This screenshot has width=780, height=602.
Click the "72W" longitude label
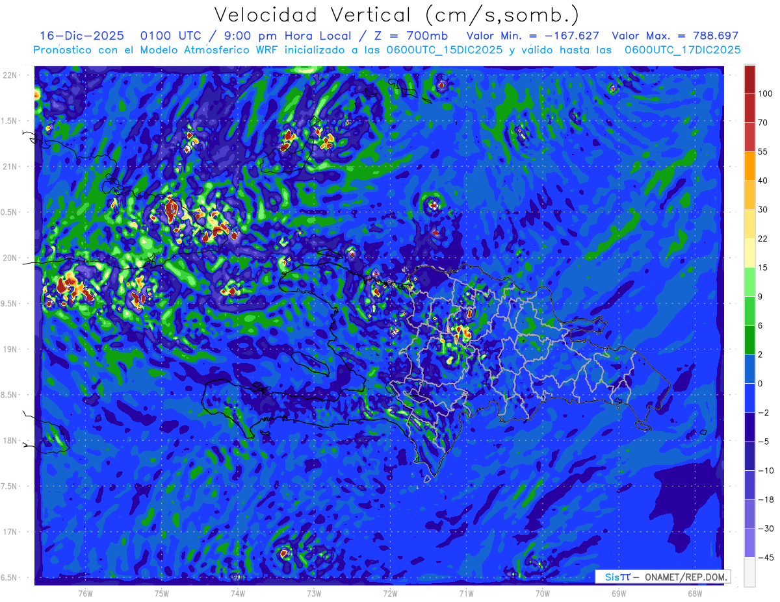(390, 594)
